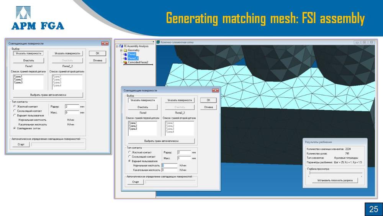
Task: Select the Пила2_2 part icon in tree
Action: (125, 58)
